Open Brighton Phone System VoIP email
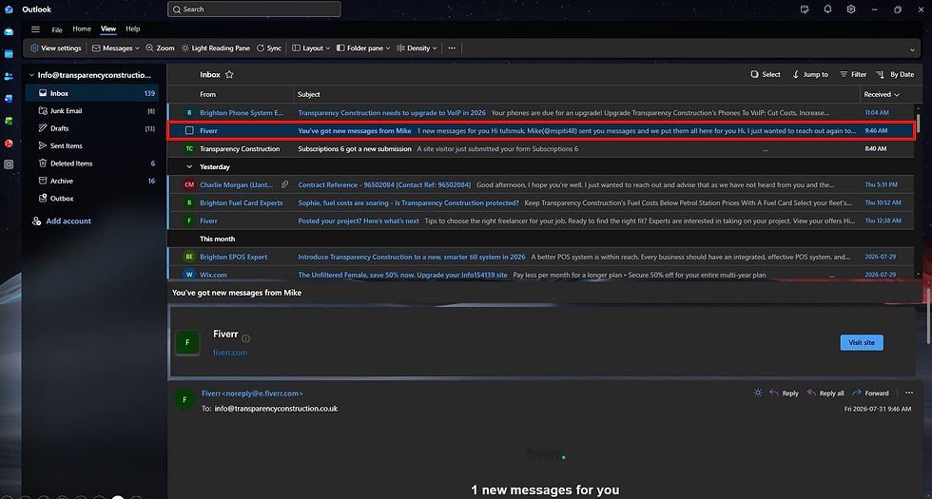Screen dimensions: 932x499 pos(541,113)
